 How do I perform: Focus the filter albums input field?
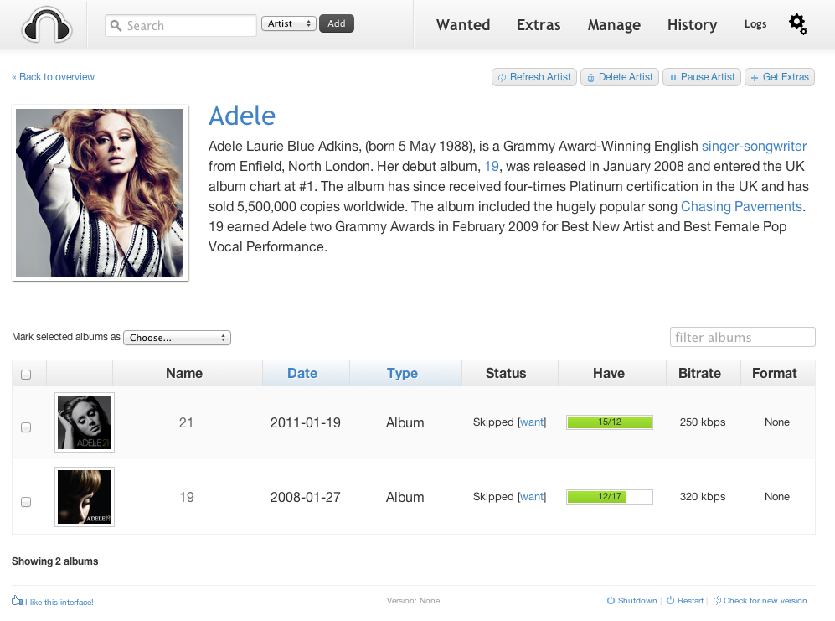click(x=742, y=337)
